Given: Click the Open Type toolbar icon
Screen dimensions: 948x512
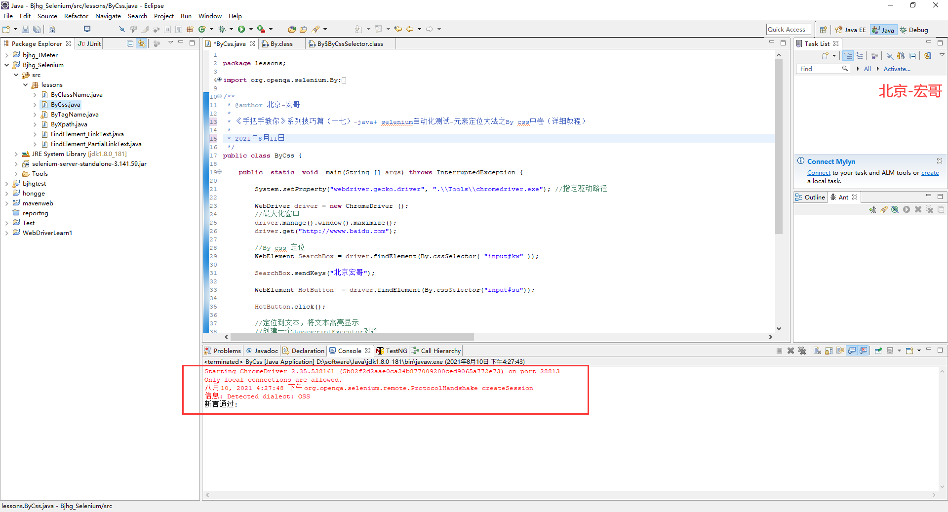Looking at the screenshot, I should (292, 30).
